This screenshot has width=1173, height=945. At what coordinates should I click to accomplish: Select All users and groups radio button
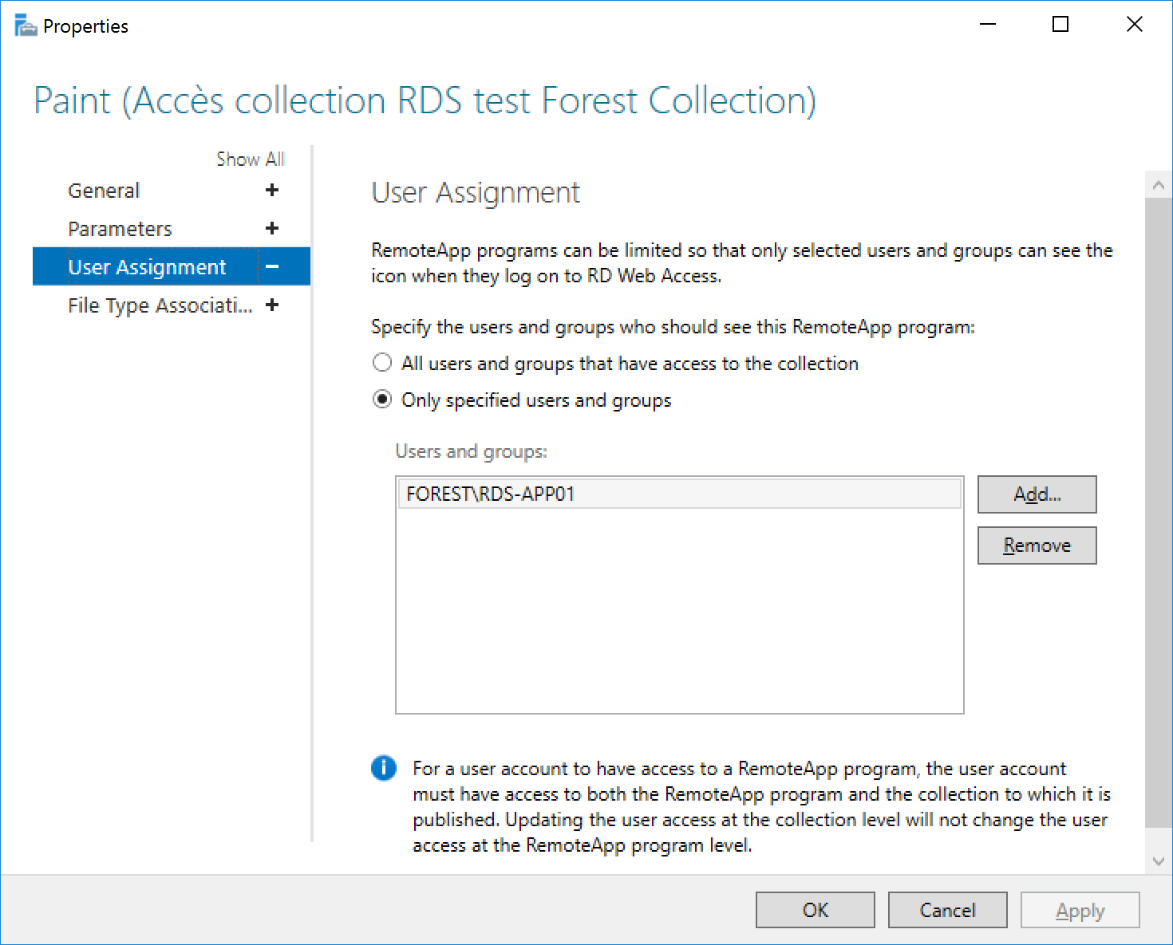pos(382,363)
